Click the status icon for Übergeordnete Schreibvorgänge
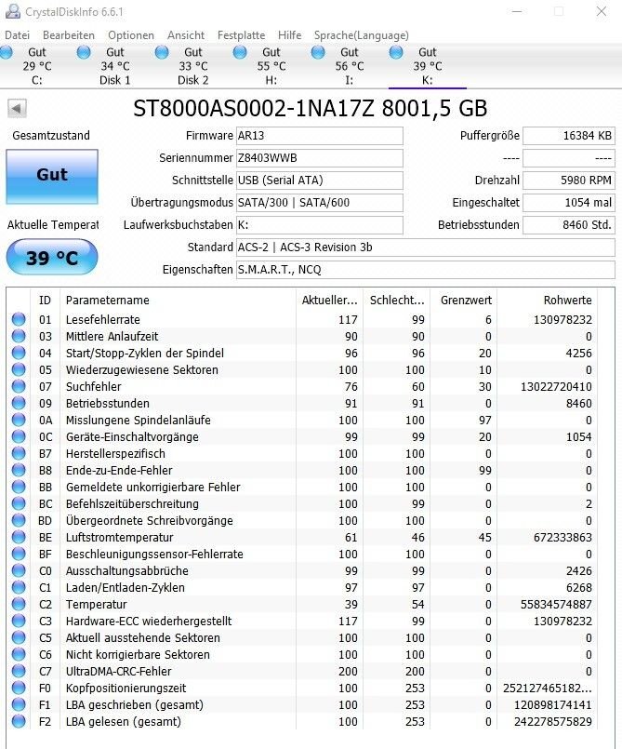622x749 pixels. (19, 520)
